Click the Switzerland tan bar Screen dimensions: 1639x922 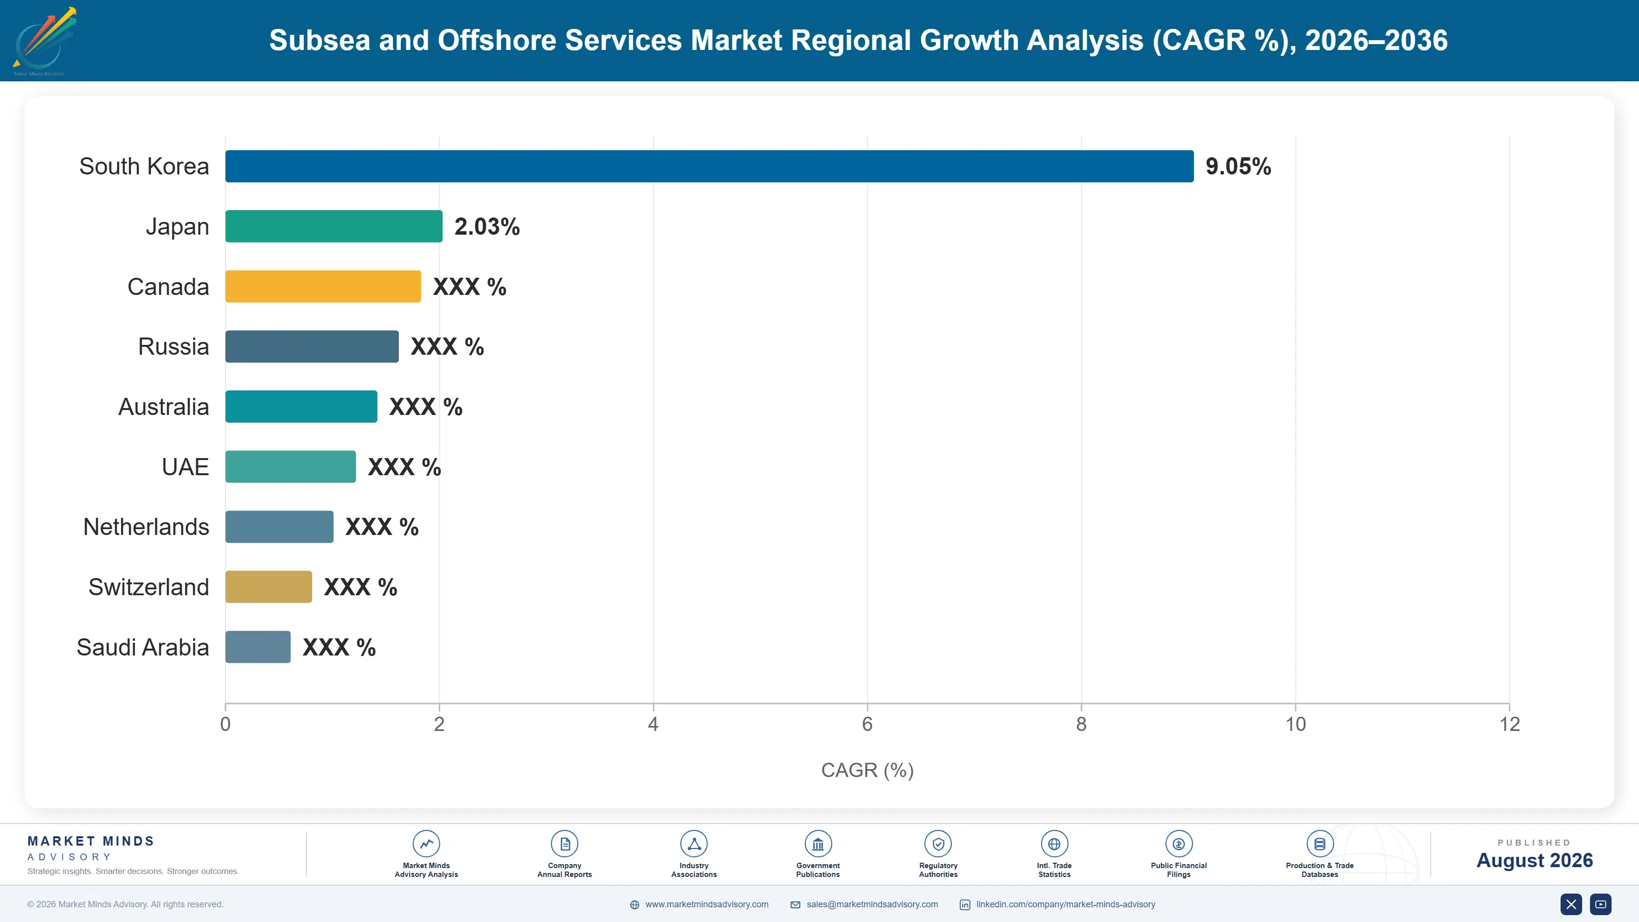[x=269, y=587]
